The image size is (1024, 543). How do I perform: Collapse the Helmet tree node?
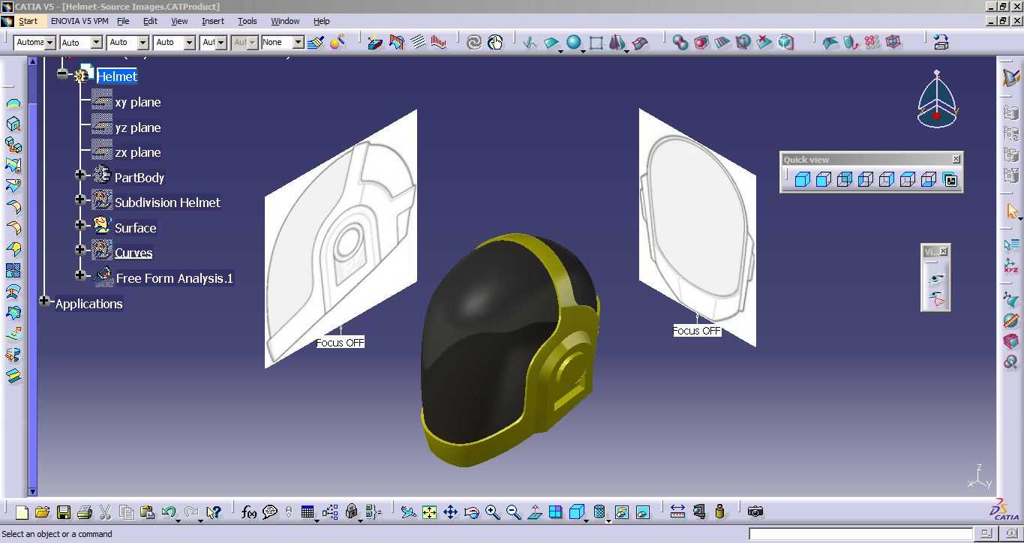pos(62,74)
